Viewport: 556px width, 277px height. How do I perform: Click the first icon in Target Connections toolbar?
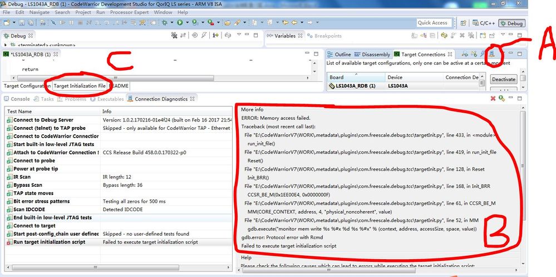tap(465, 54)
